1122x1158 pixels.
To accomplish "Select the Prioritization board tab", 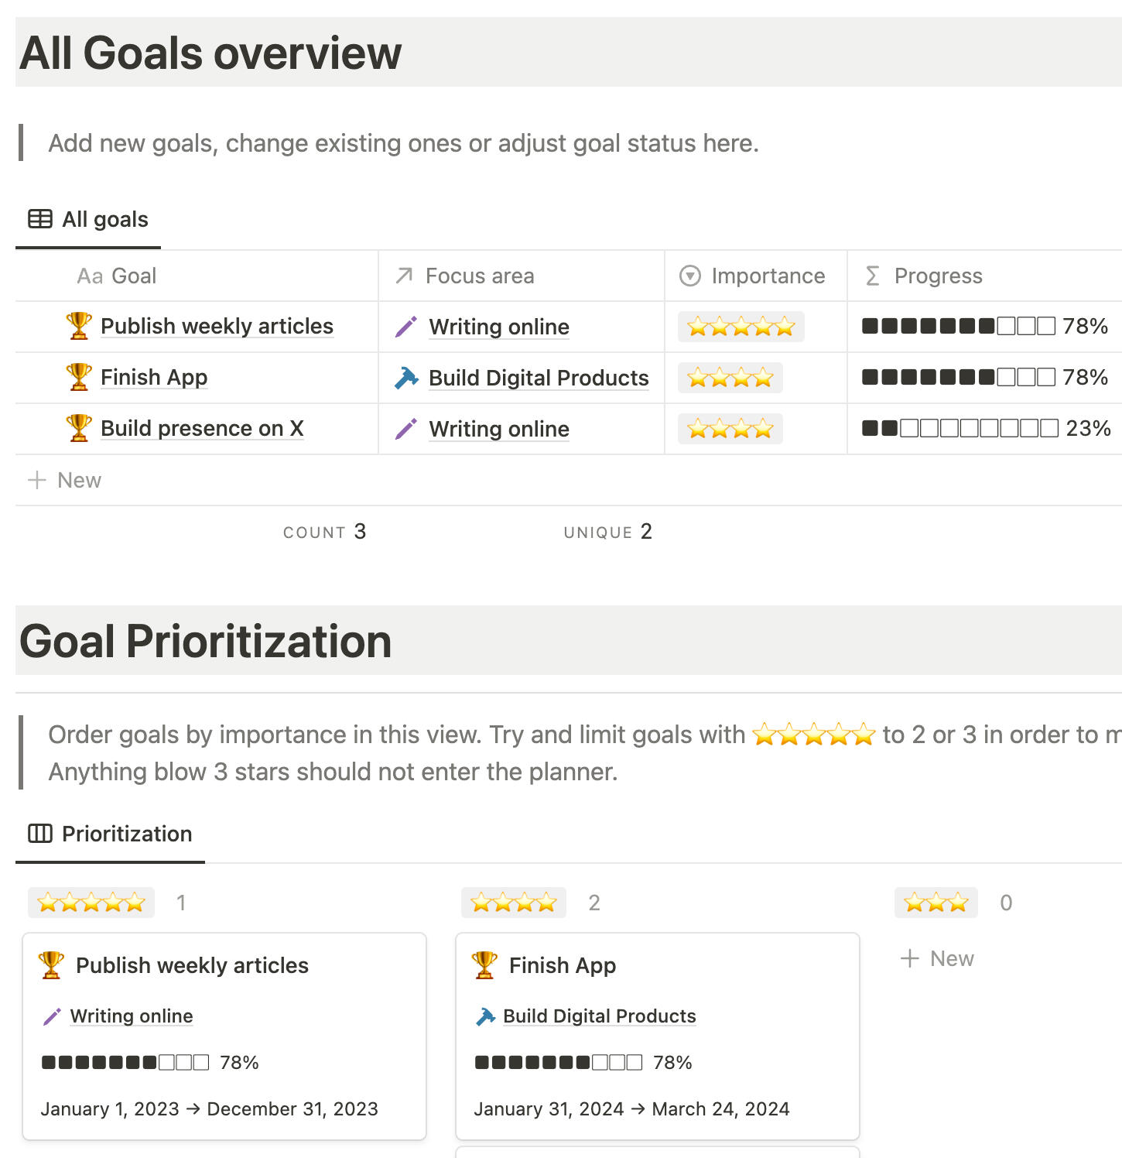I will pos(126,834).
